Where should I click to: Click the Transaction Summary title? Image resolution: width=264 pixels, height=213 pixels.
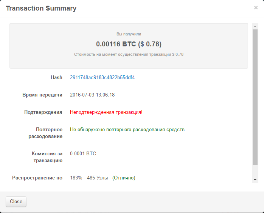click(41, 8)
